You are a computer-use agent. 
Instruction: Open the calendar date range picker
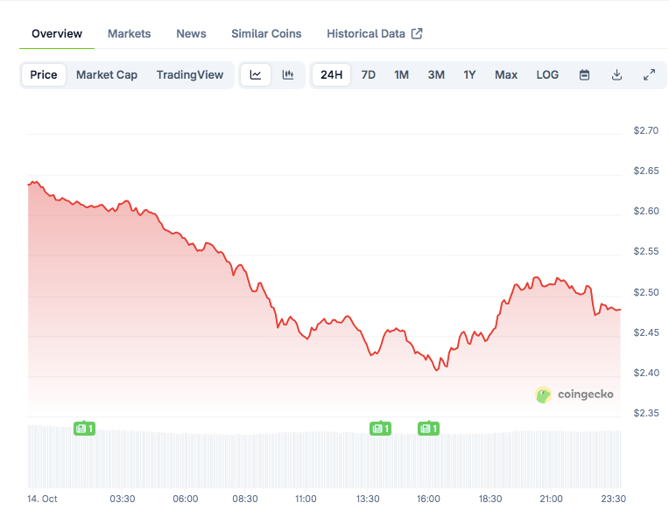click(x=584, y=75)
